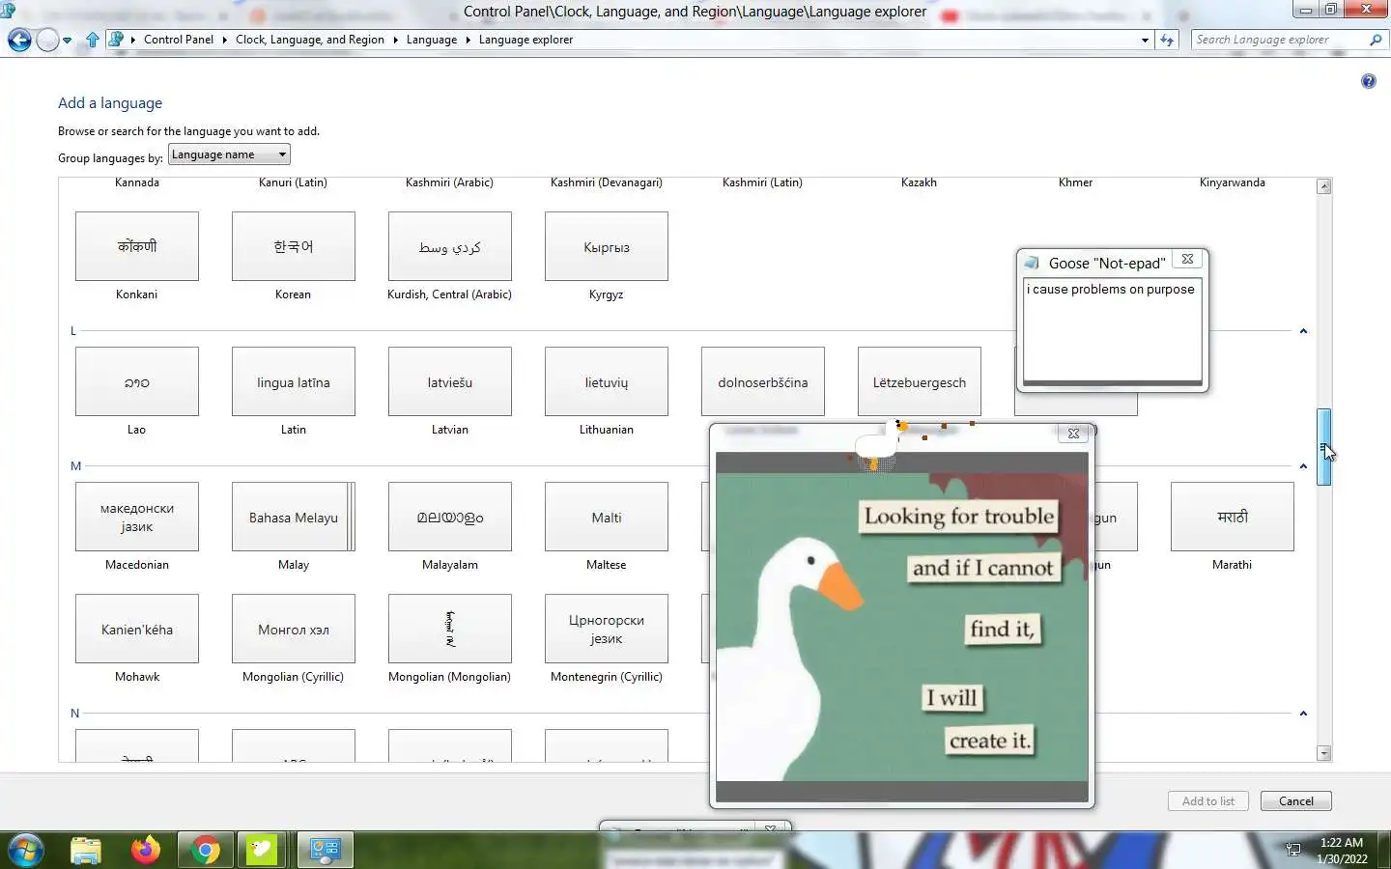Open recent pages dropdown arrow

click(67, 41)
